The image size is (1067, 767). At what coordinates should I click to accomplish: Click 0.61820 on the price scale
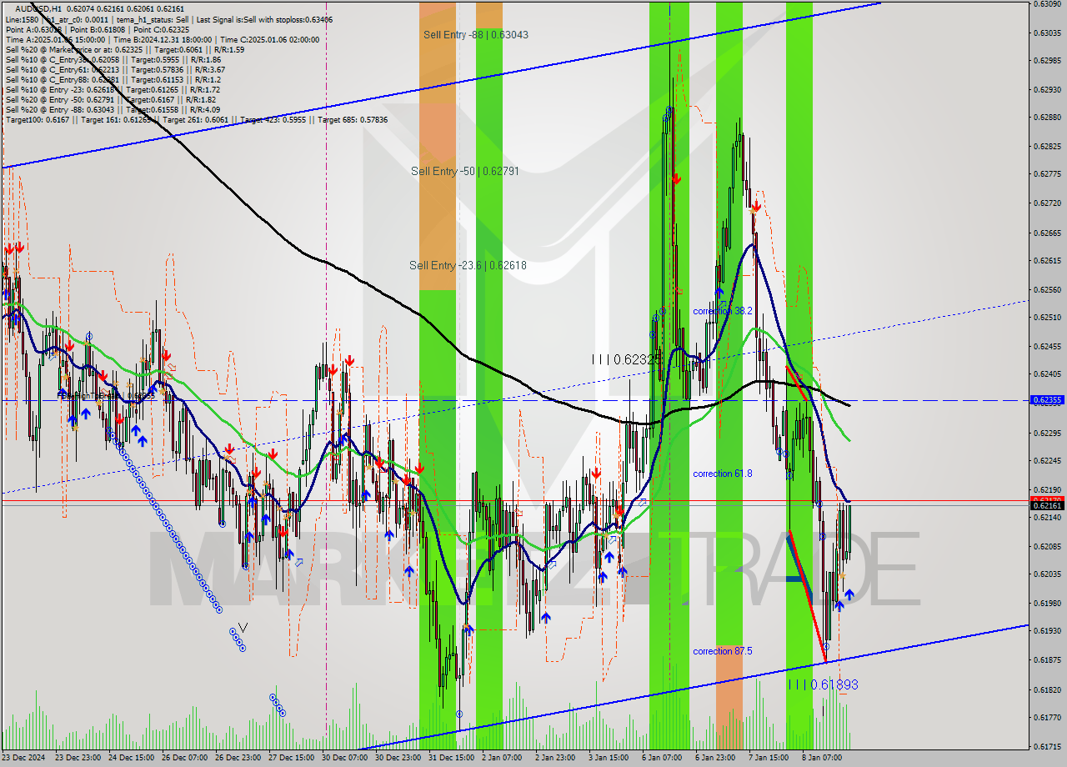point(1048,689)
